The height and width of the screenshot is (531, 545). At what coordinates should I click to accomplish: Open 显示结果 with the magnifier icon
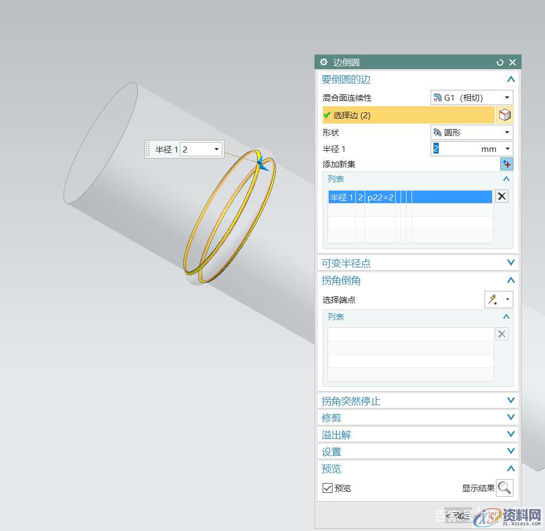pyautogui.click(x=505, y=488)
